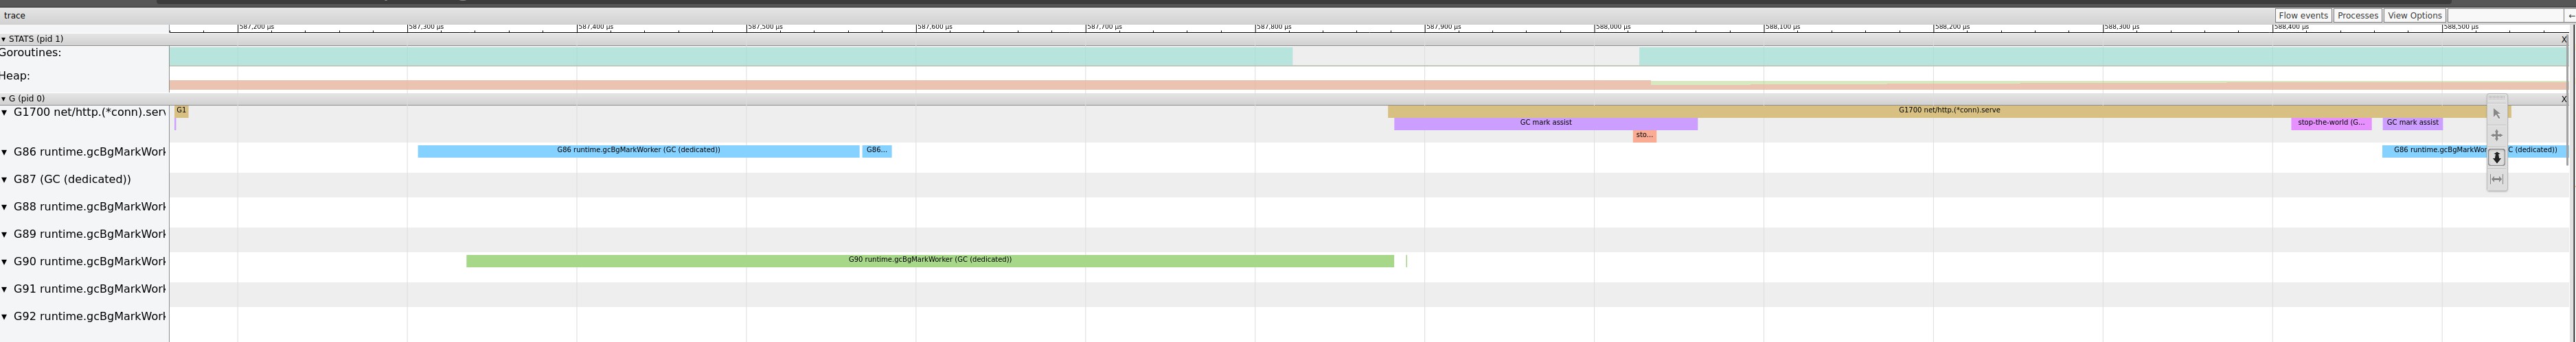Choose the zoom tool with vertical arrow
The width and height of the screenshot is (2576, 342).
click(2496, 158)
